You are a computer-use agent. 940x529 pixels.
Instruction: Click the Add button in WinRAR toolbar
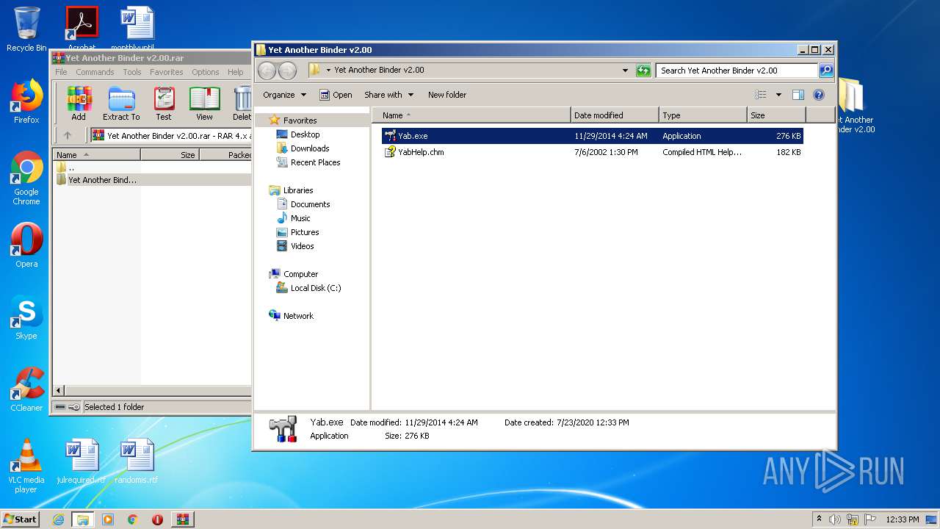coord(79,104)
